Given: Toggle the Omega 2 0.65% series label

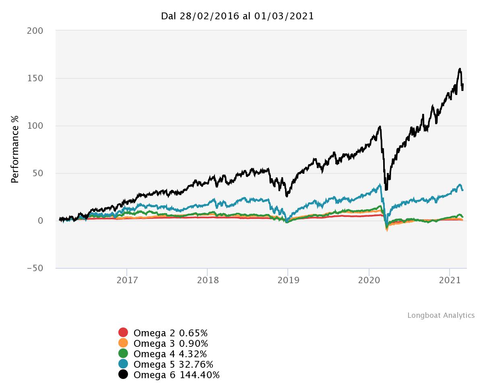Looking at the screenshot, I should tap(171, 333).
